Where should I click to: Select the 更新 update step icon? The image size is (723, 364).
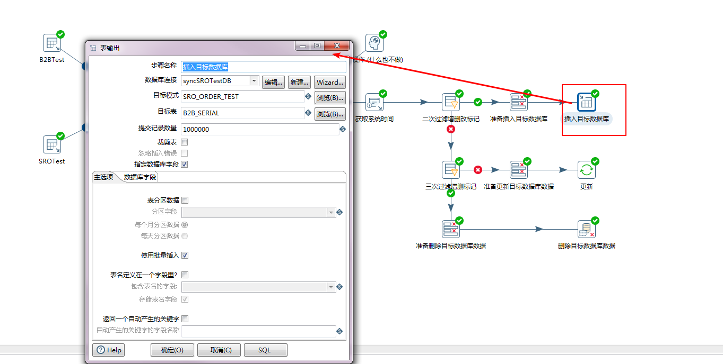pos(587,170)
